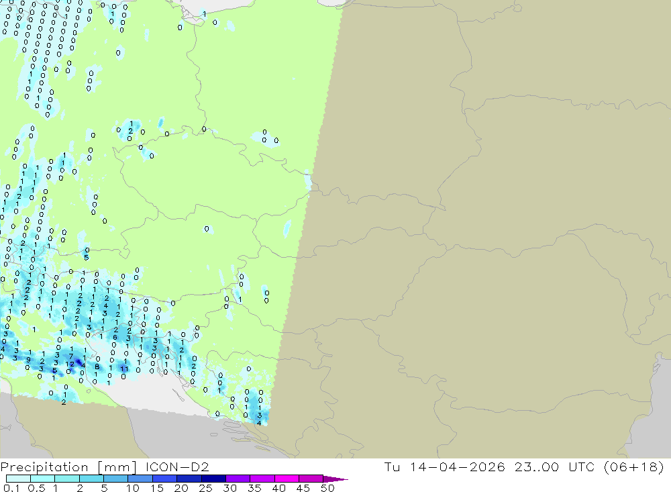Screen dimensions: 671x492
Task: Click the 2–5 mm legend swatch
Action: [x=91, y=479]
